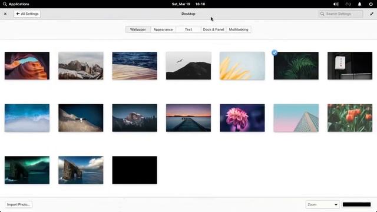
Task: Select the sunset pier wallpaper
Action: coord(188,118)
